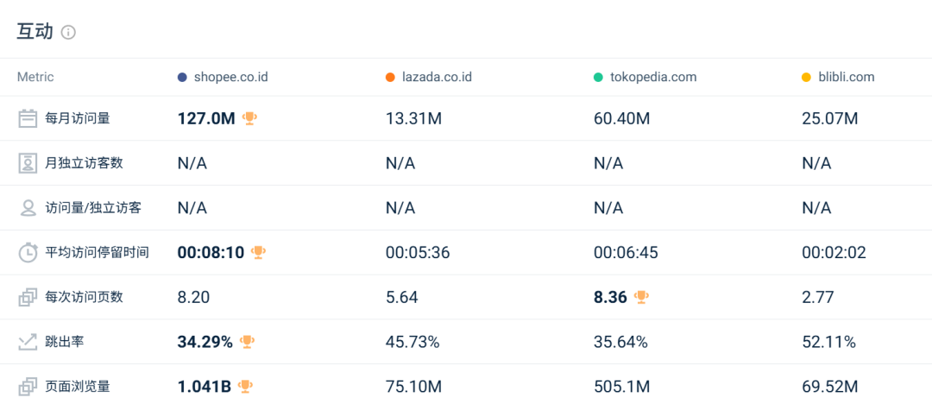Image resolution: width=932 pixels, height=404 pixels.
Task: Click the 00:02:02 visit duration value
Action: [x=834, y=252]
